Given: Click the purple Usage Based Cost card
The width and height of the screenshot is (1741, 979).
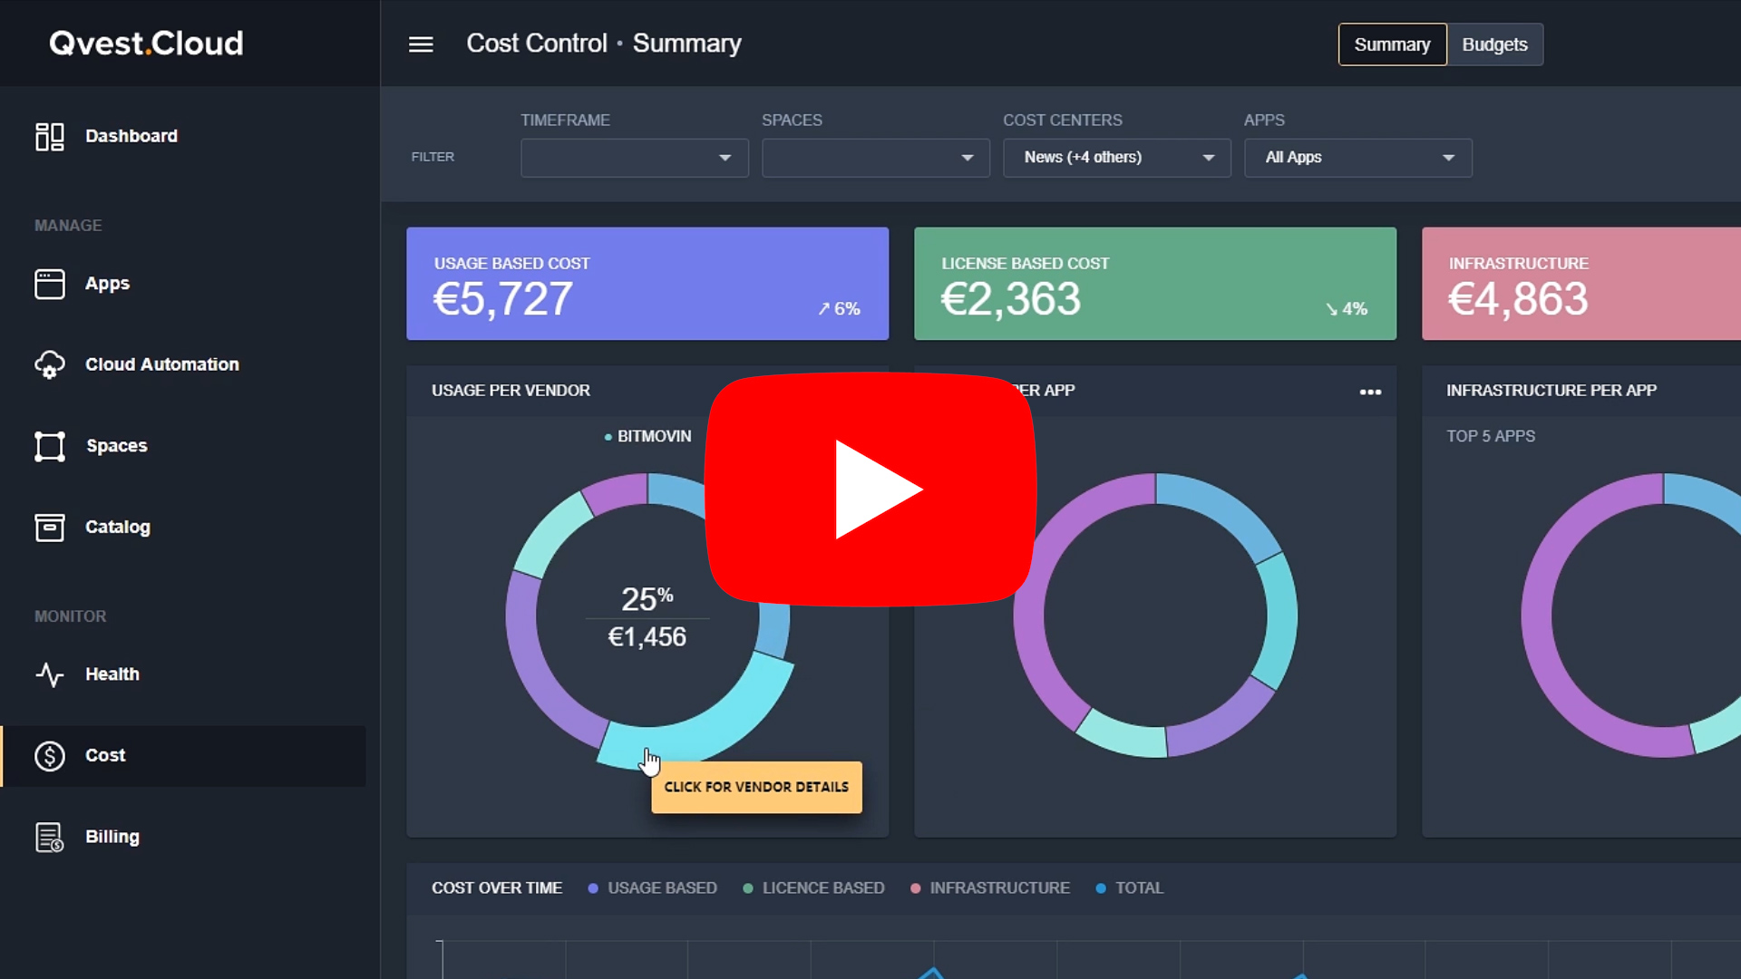Looking at the screenshot, I should (647, 284).
